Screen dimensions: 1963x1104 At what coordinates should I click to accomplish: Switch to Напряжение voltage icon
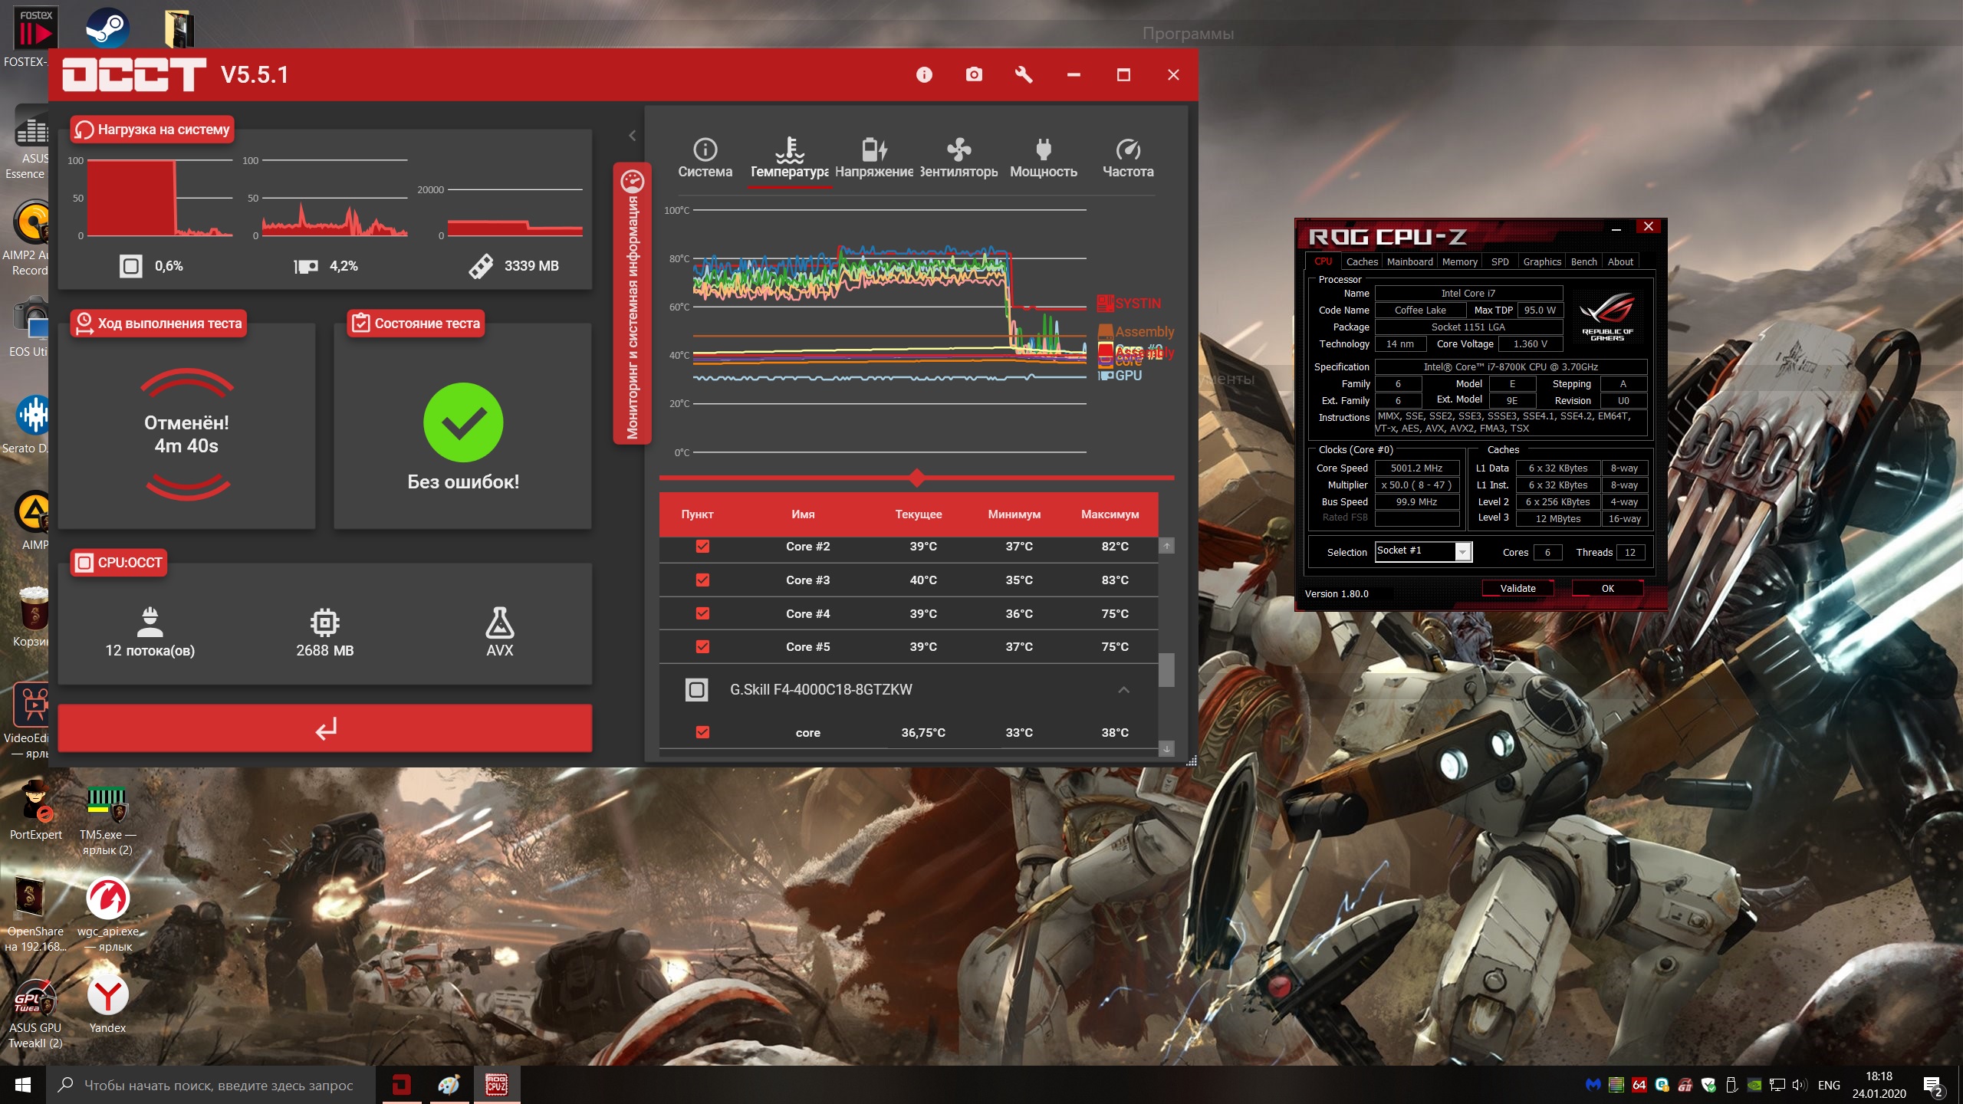coord(873,149)
